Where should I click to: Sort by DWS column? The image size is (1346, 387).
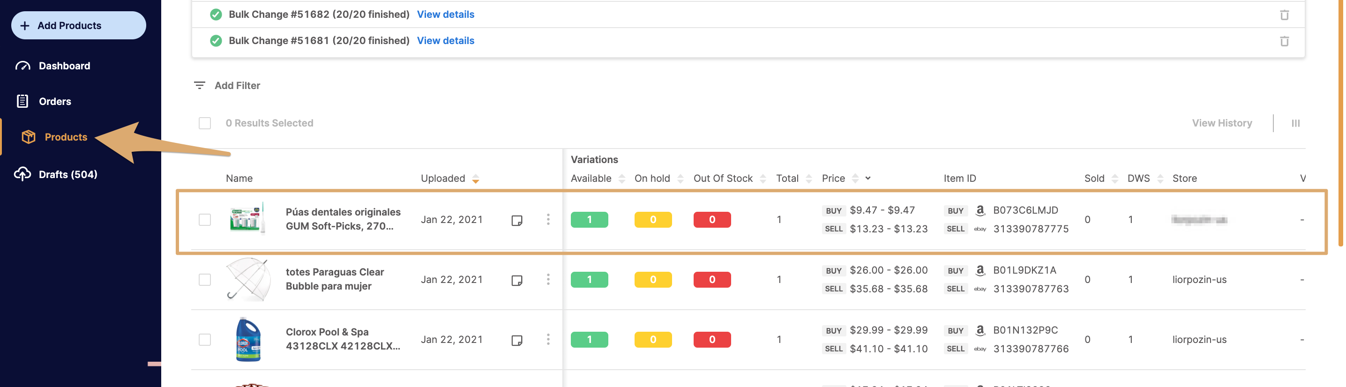pos(1159,179)
